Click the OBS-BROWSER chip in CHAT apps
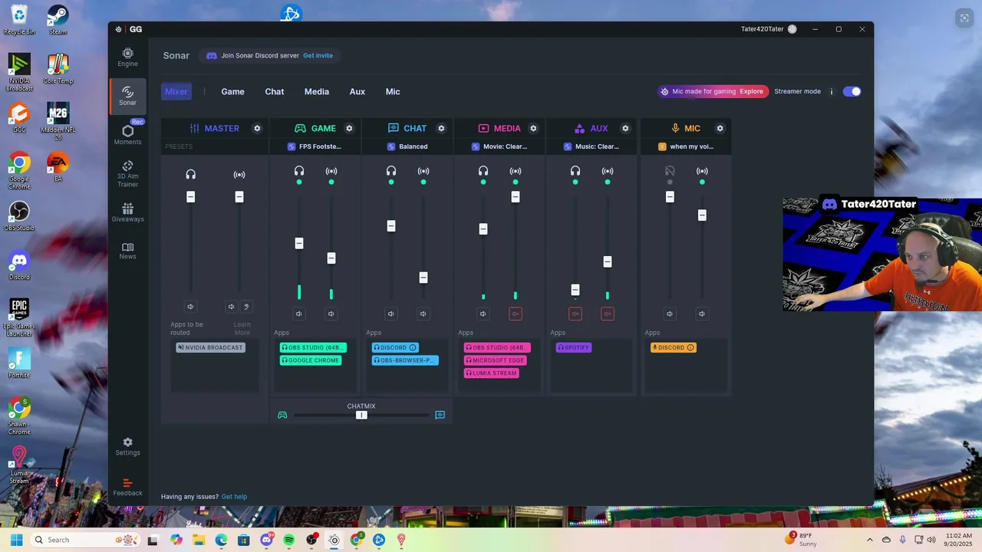The height and width of the screenshot is (552, 982). (x=405, y=360)
